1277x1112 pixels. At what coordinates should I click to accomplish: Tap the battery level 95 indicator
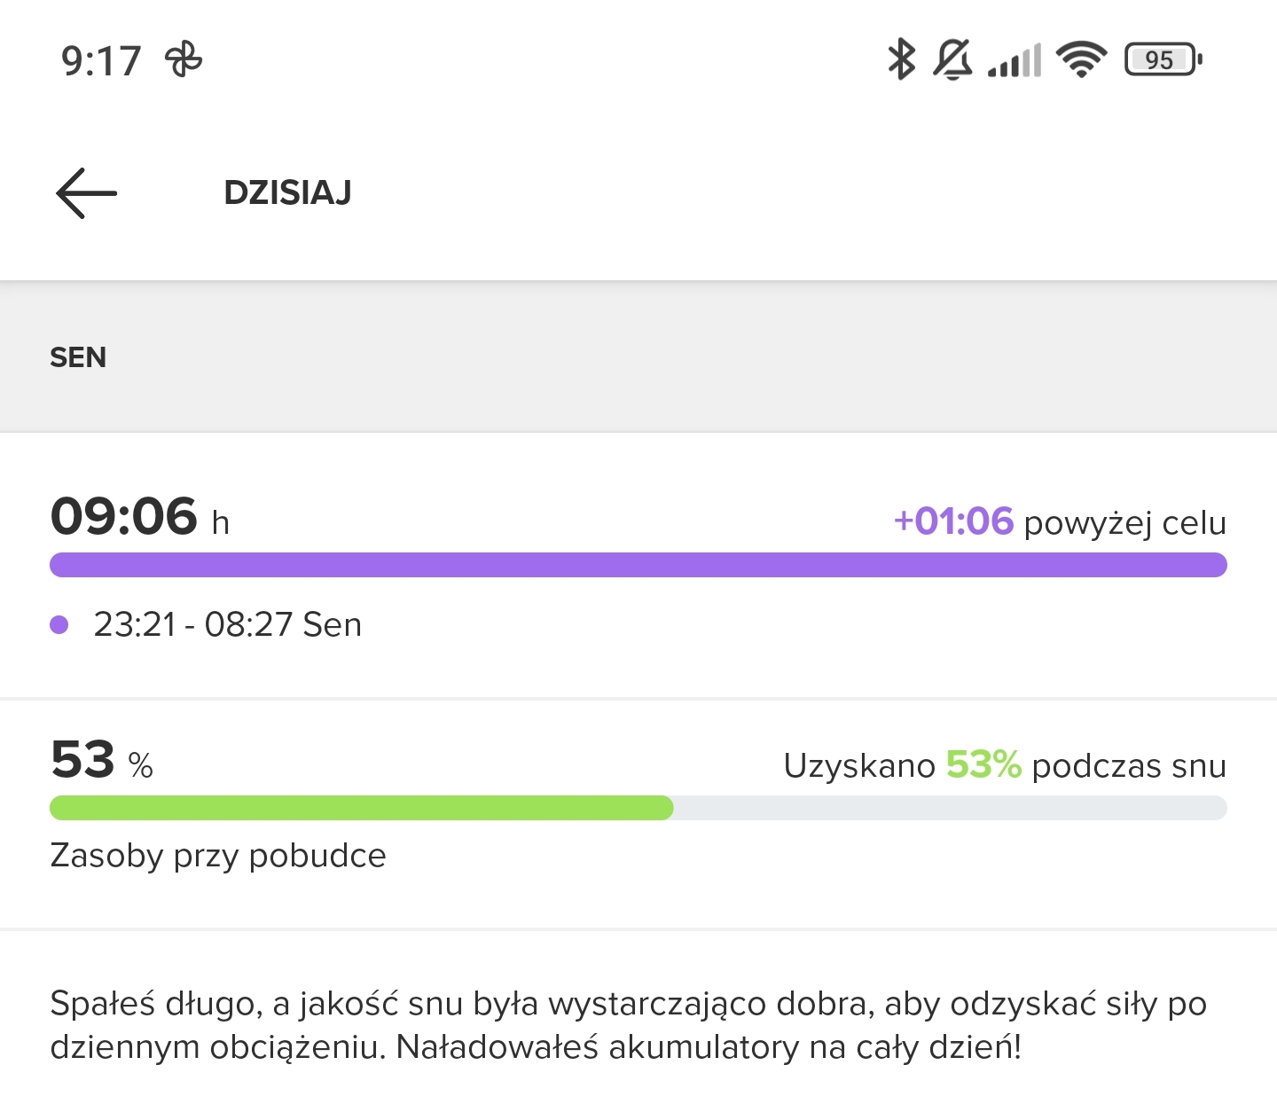[x=1163, y=59]
